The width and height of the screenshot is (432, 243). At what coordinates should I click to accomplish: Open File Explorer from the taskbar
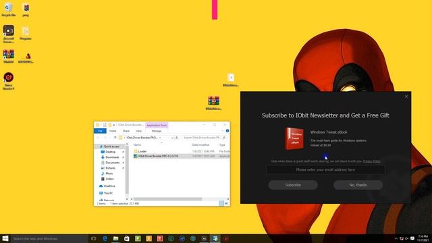pyautogui.click(x=115, y=238)
